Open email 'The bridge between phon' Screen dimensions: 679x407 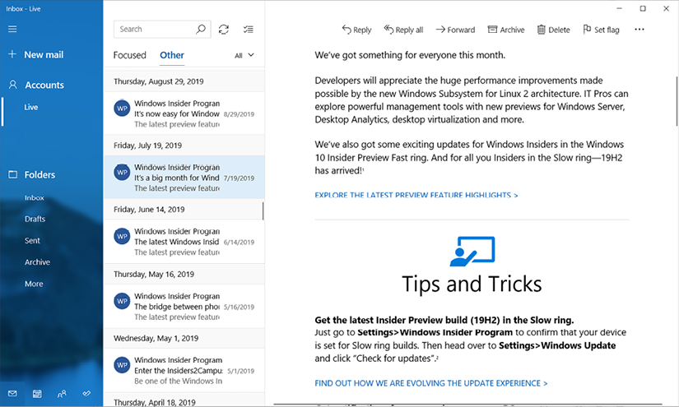184,307
